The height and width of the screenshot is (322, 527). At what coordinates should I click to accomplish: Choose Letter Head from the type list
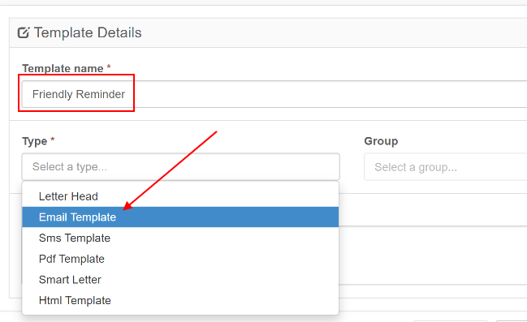click(180, 196)
